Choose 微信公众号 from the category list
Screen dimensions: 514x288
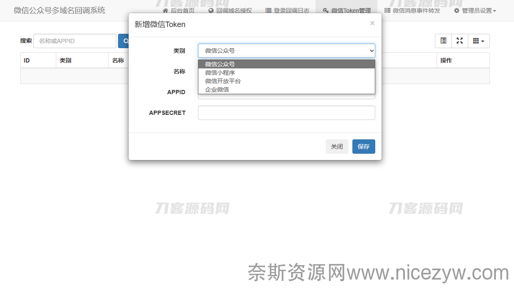pyautogui.click(x=286, y=64)
